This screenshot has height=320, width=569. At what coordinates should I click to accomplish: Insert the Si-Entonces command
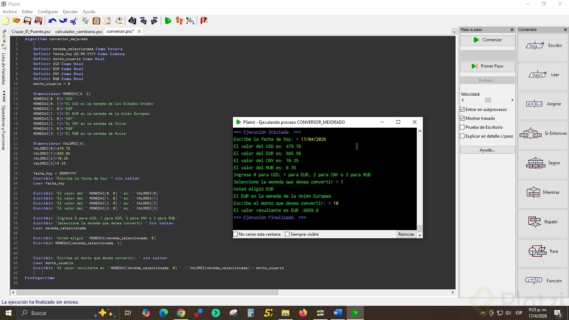tap(543, 134)
